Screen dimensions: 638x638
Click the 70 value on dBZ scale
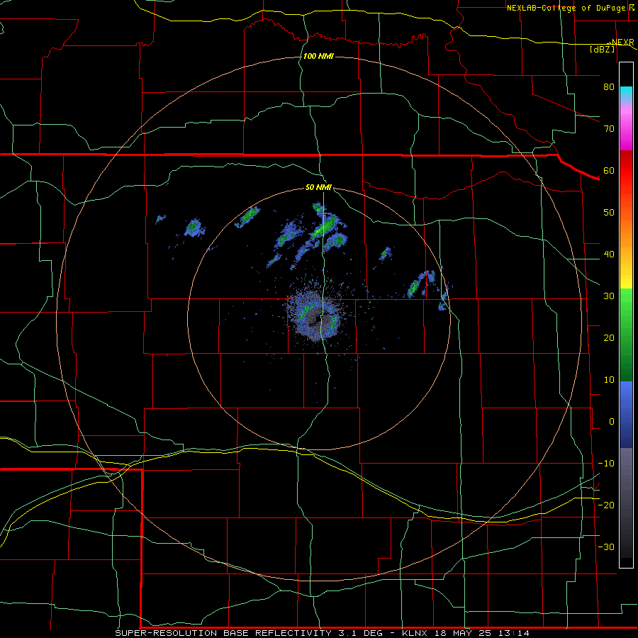609,128
